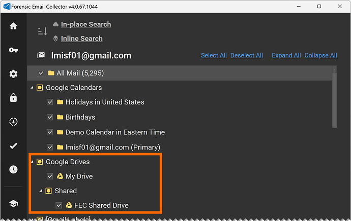This screenshot has width=351, height=221.
Task: Toggle the FEC Shared Drive checkbox
Action: tap(59, 205)
